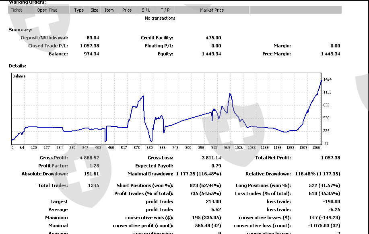
Task: Click the Gross Profit value 4 868.52
Action: (x=89, y=158)
